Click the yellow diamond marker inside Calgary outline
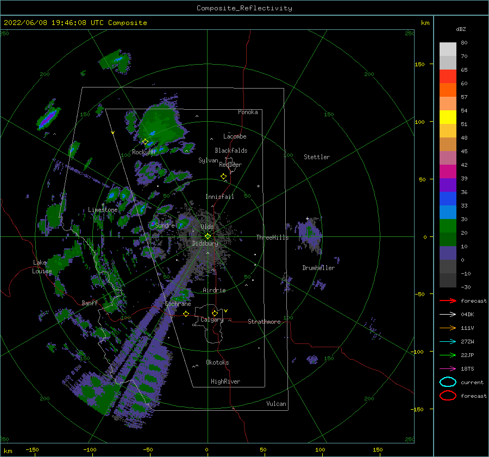The height and width of the screenshot is (457, 489). click(x=215, y=313)
